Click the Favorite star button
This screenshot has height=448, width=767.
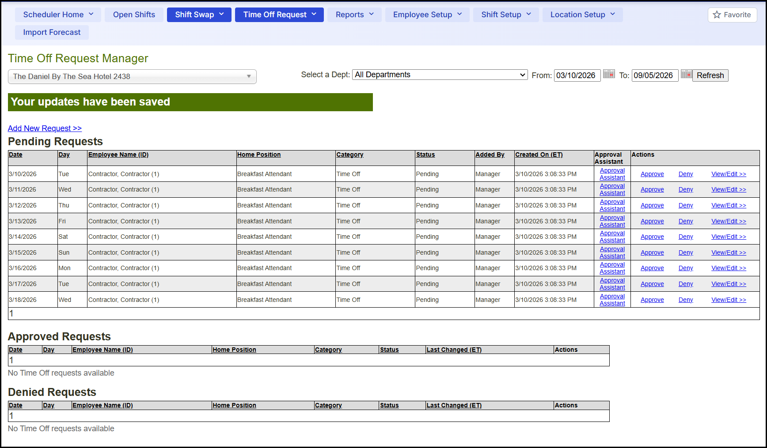(x=732, y=15)
